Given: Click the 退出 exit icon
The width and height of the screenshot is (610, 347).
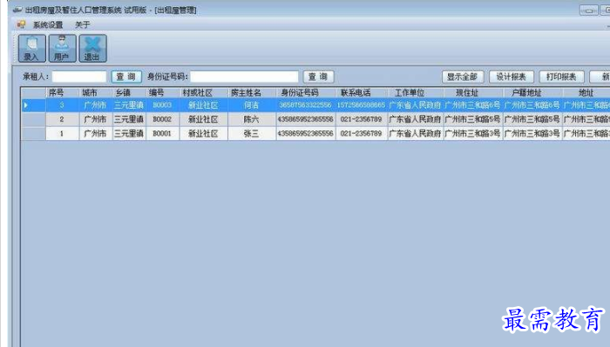Looking at the screenshot, I should click(92, 48).
